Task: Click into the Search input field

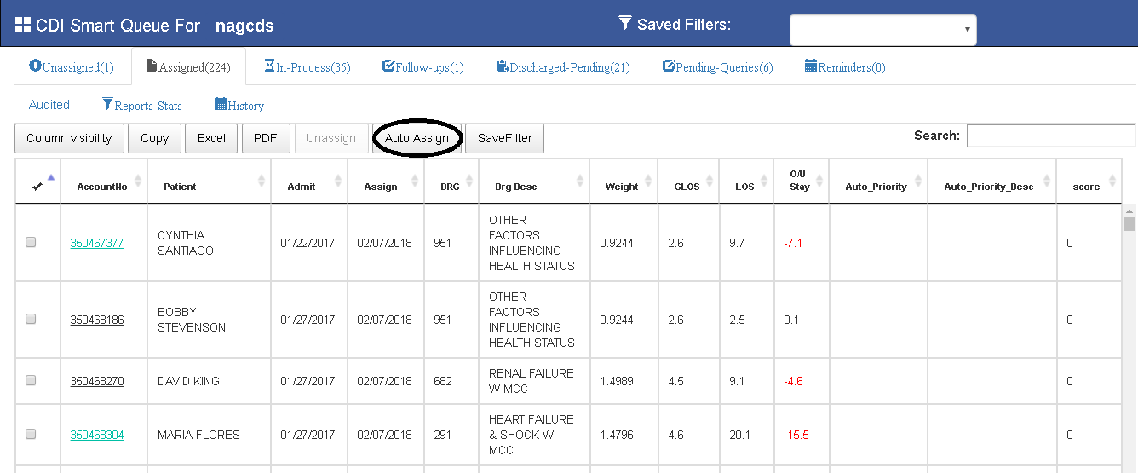Action: coord(1050,136)
